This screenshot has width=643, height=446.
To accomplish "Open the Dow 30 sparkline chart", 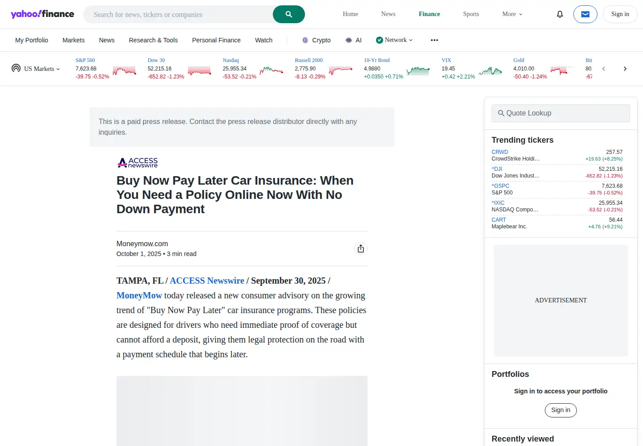I will click(x=200, y=70).
